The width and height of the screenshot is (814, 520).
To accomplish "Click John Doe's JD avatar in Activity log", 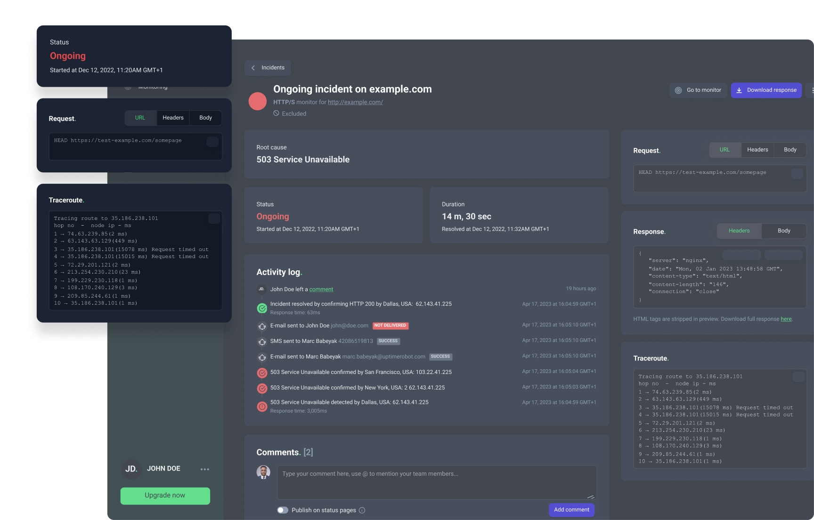I will [260, 289].
